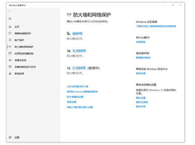Close the Windows 安全中心 window
Image resolution: width=195 pixels, height=145 pixels.
click(181, 5)
